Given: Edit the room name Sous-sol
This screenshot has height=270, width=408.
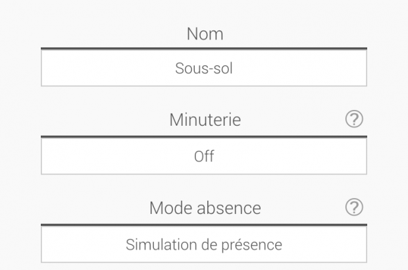Looking at the screenshot, I should [204, 68].
